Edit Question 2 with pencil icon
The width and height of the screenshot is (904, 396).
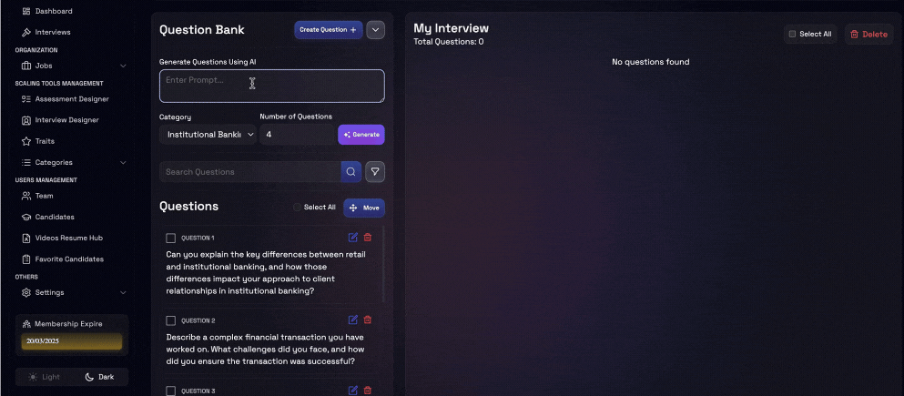(353, 320)
